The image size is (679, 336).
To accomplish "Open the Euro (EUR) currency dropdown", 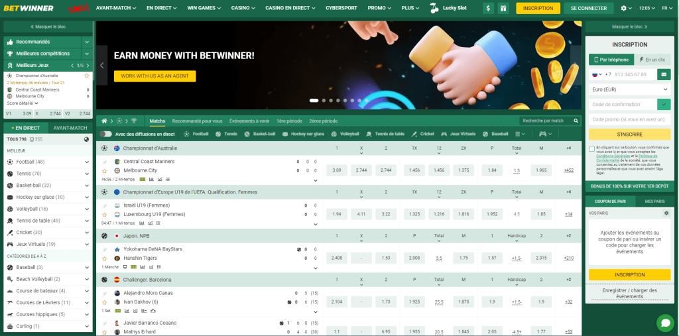I will tap(630, 89).
